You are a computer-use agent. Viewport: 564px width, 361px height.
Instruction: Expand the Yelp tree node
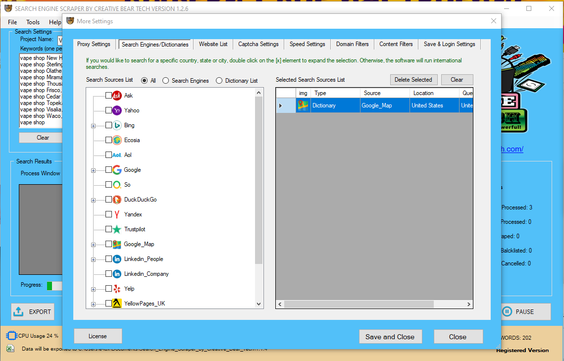(93, 290)
